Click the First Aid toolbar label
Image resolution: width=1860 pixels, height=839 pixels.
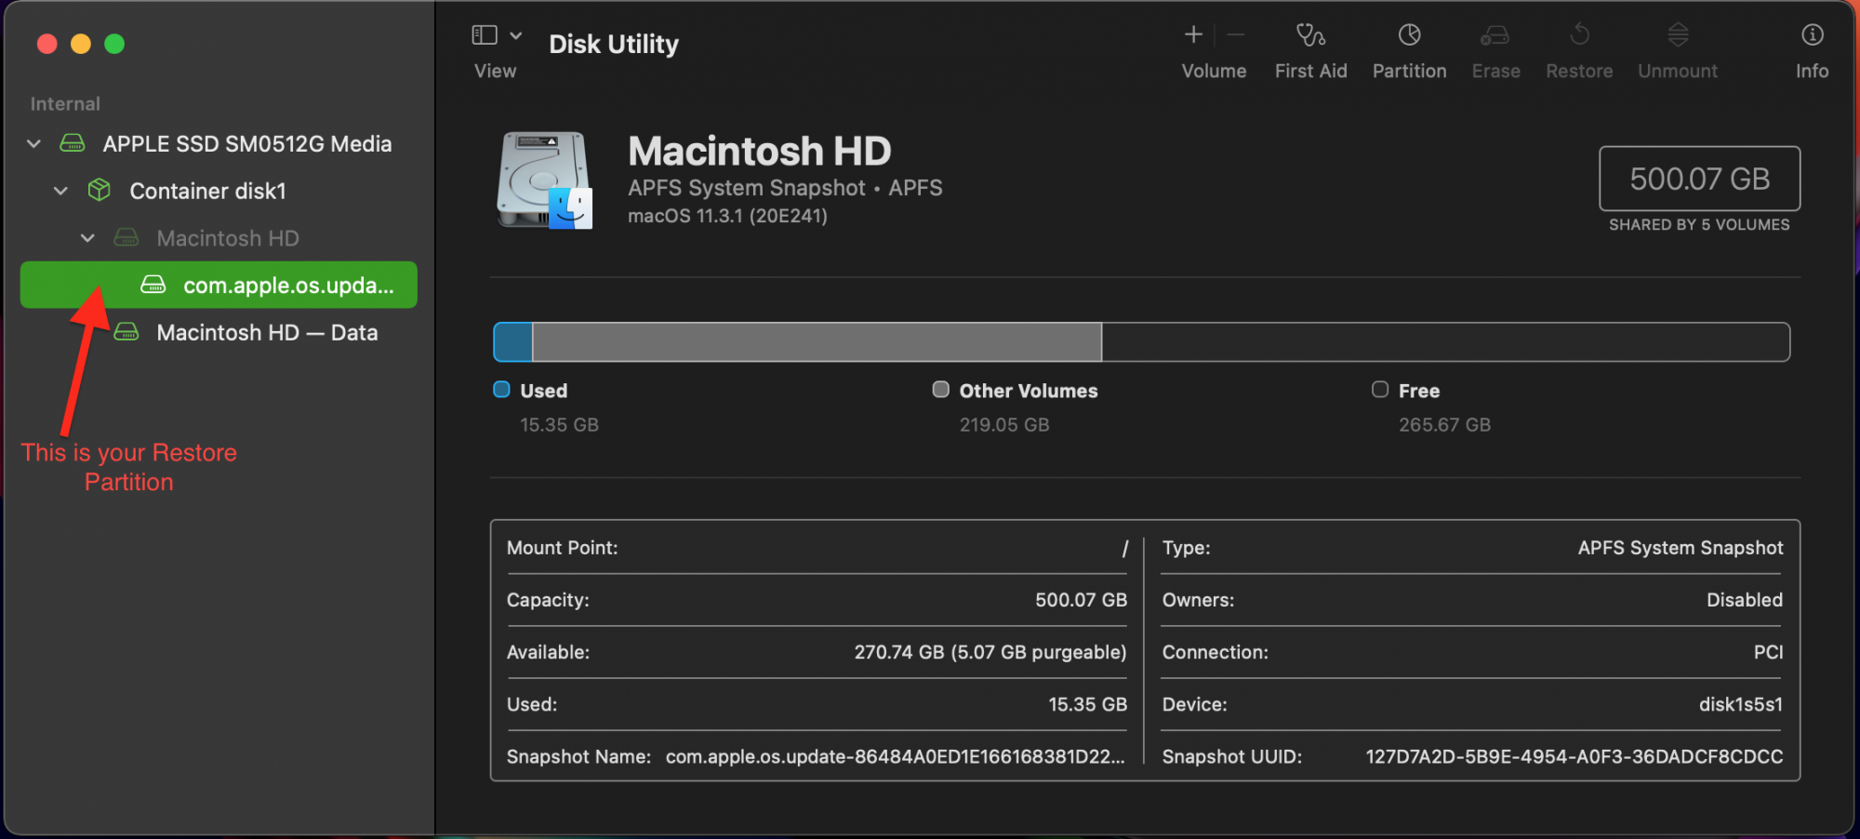point(1310,71)
